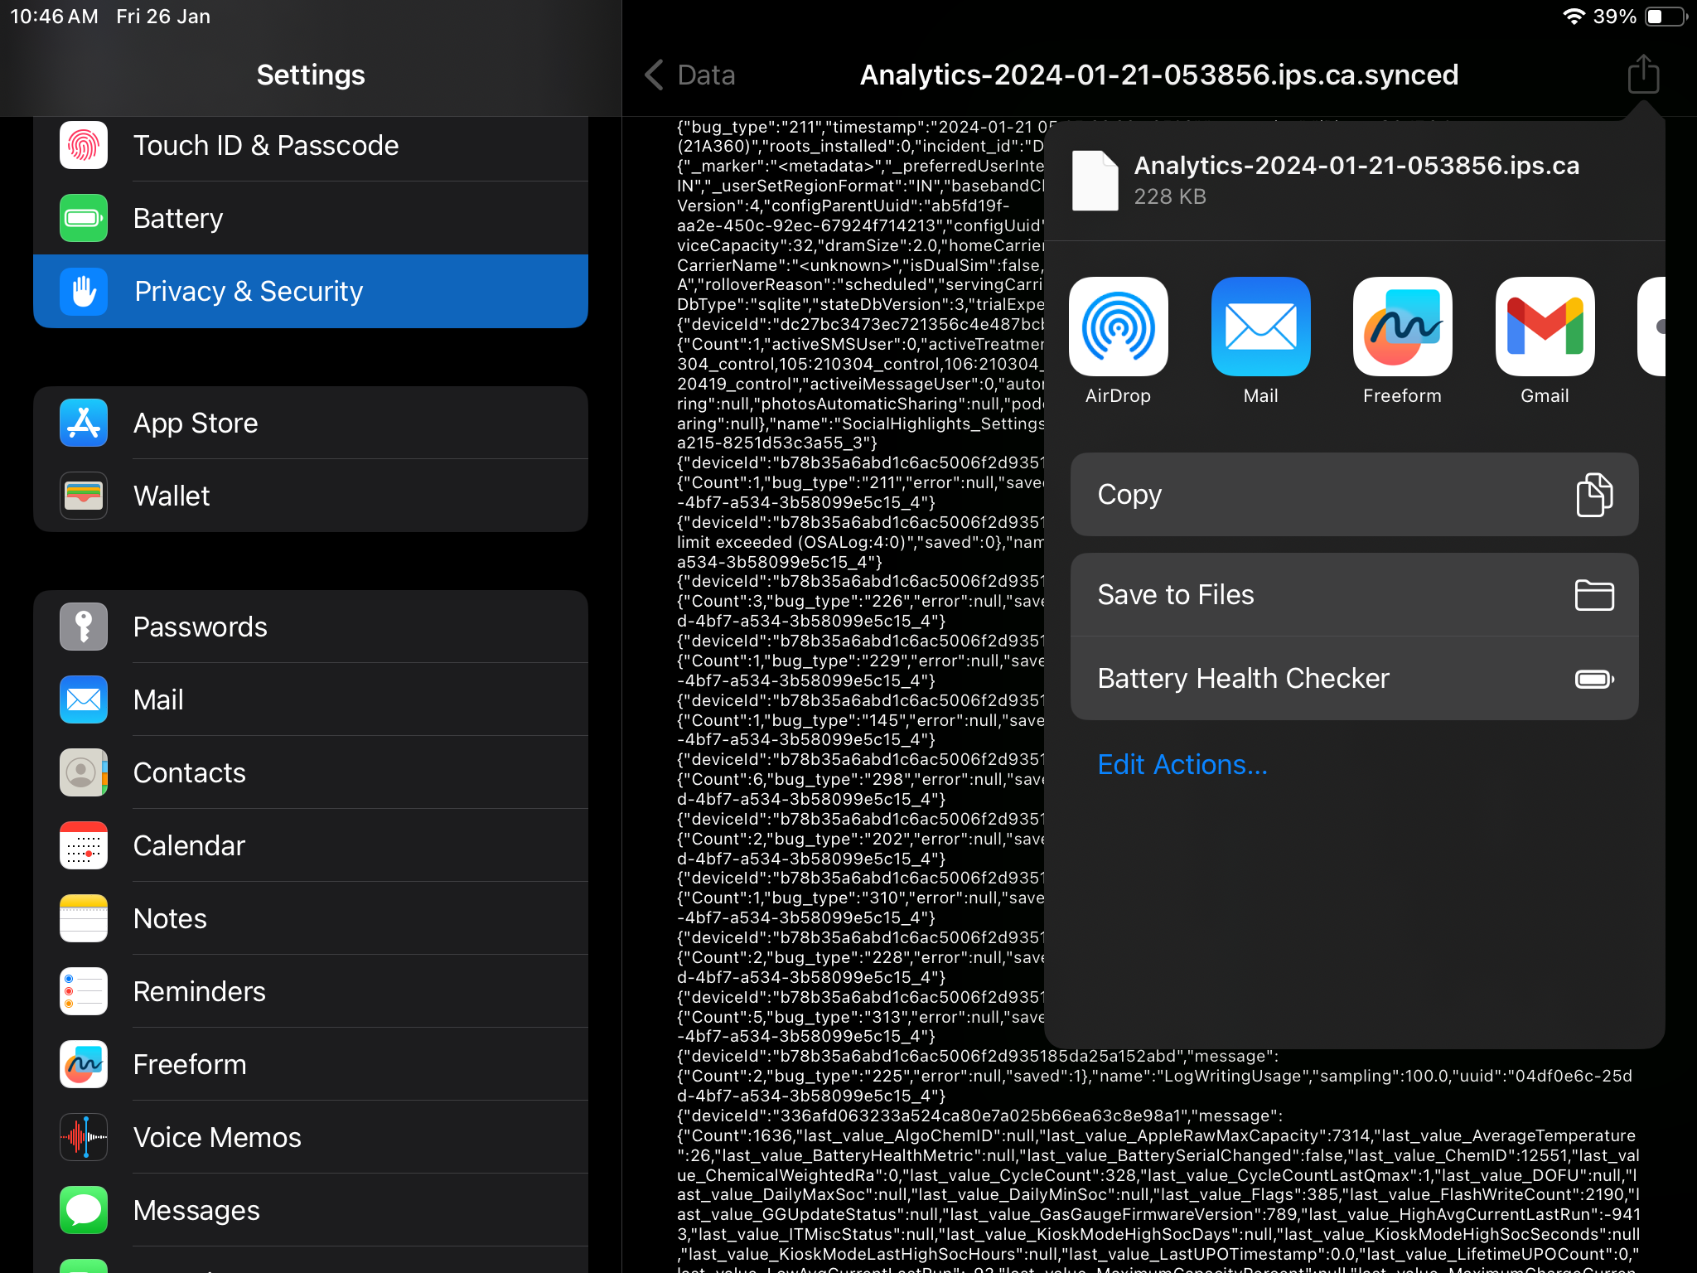Click the Touch ID fingerprint icon

pyautogui.click(x=84, y=145)
